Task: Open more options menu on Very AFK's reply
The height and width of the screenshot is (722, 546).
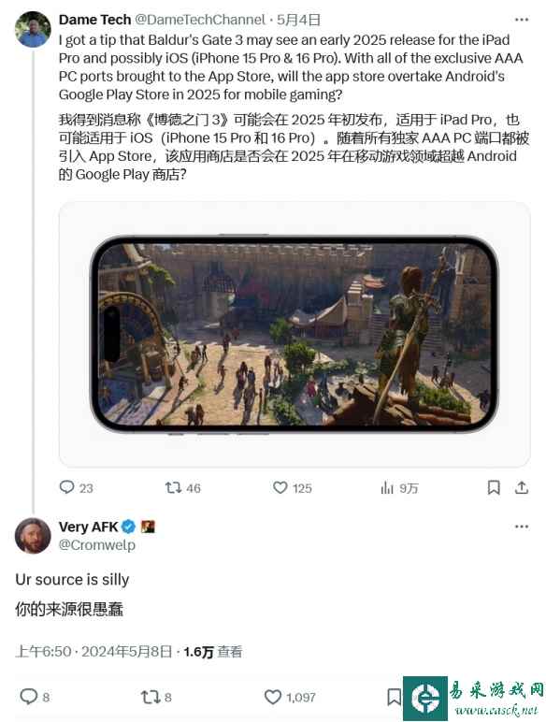Action: click(521, 527)
